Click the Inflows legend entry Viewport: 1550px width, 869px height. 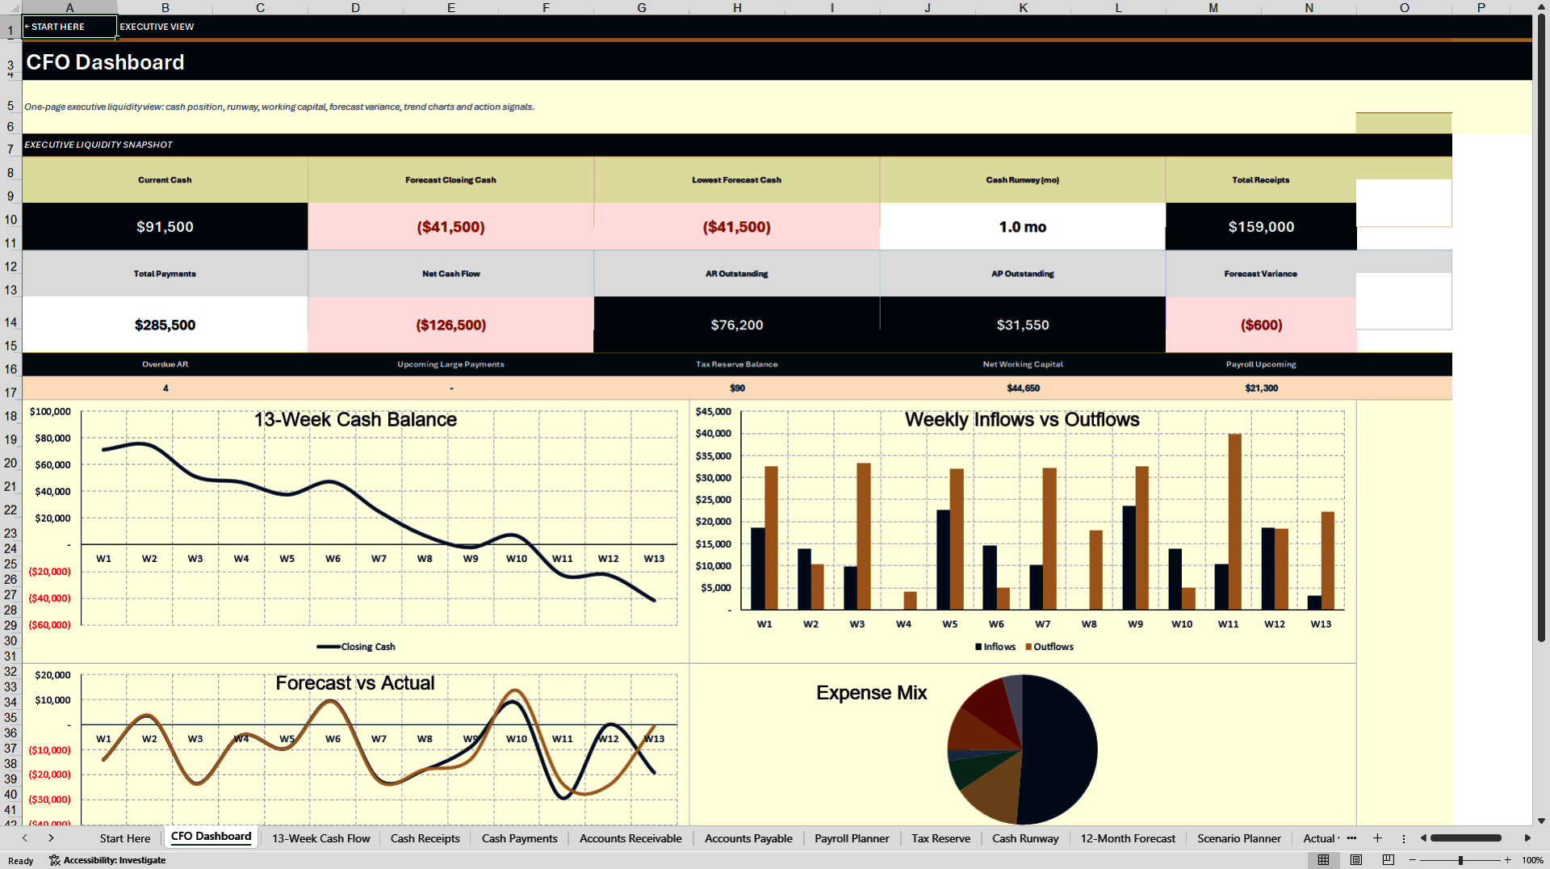pyautogui.click(x=995, y=647)
